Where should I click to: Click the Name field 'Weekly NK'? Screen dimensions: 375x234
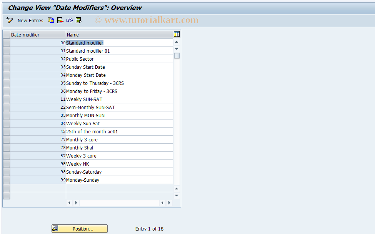pyautogui.click(x=119, y=164)
